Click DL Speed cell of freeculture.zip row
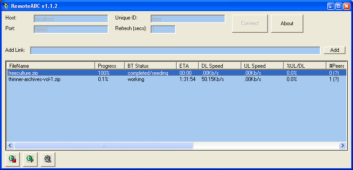The width and height of the screenshot is (353, 170). tap(210, 73)
